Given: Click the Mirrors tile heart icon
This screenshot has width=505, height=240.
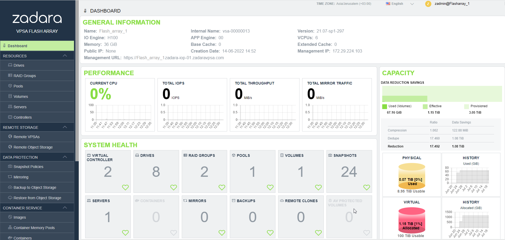Looking at the screenshot, I should click(222, 233).
